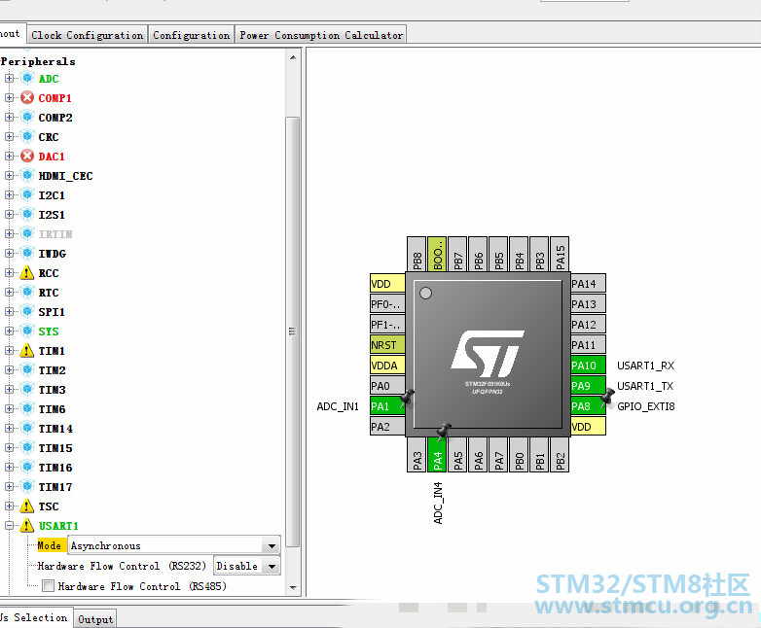
Task: Select the MCUs Selection bottom tab
Action: point(34,617)
